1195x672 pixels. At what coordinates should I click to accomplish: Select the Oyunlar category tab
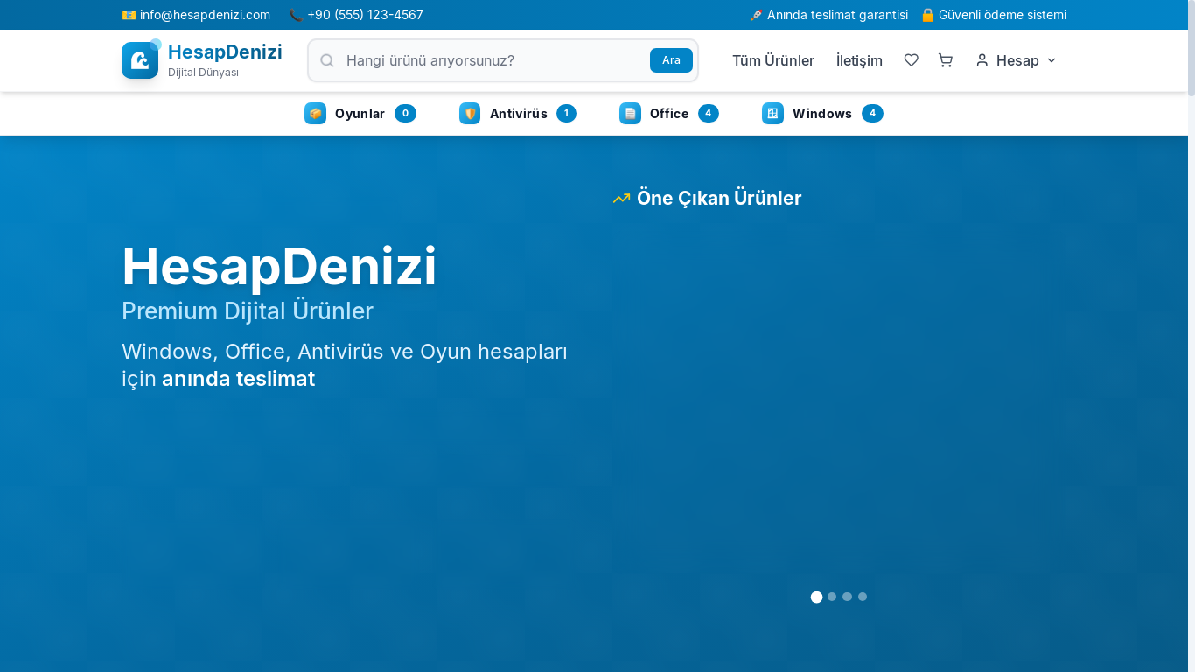[360, 113]
